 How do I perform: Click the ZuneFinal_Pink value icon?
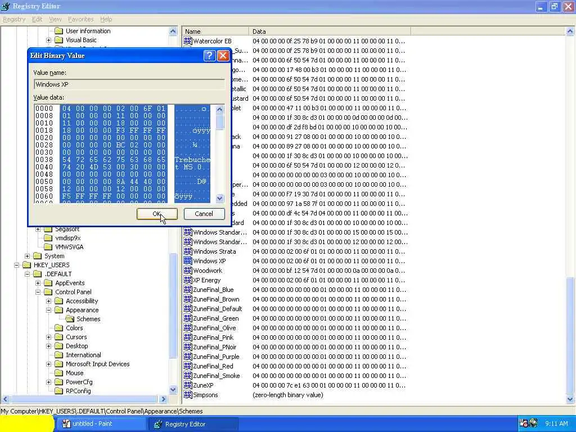pyautogui.click(x=188, y=337)
